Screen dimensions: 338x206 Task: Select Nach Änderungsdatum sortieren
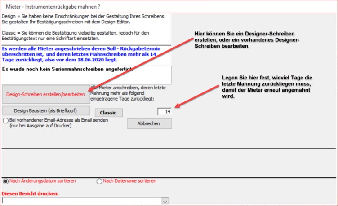tap(5, 181)
